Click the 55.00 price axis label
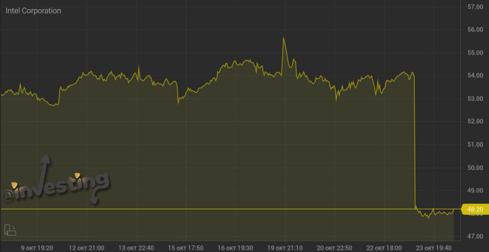The height and width of the screenshot is (252, 489). [476, 53]
